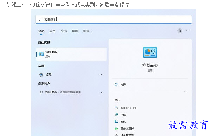211x136 pixels.
Task: Click the 已安装更新 icon
Action: tap(116, 129)
